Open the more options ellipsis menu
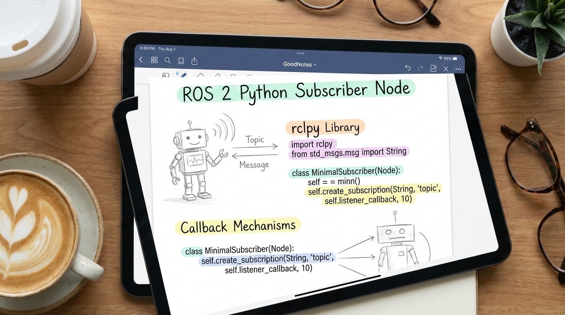This screenshot has height=315, width=565. 458,69
